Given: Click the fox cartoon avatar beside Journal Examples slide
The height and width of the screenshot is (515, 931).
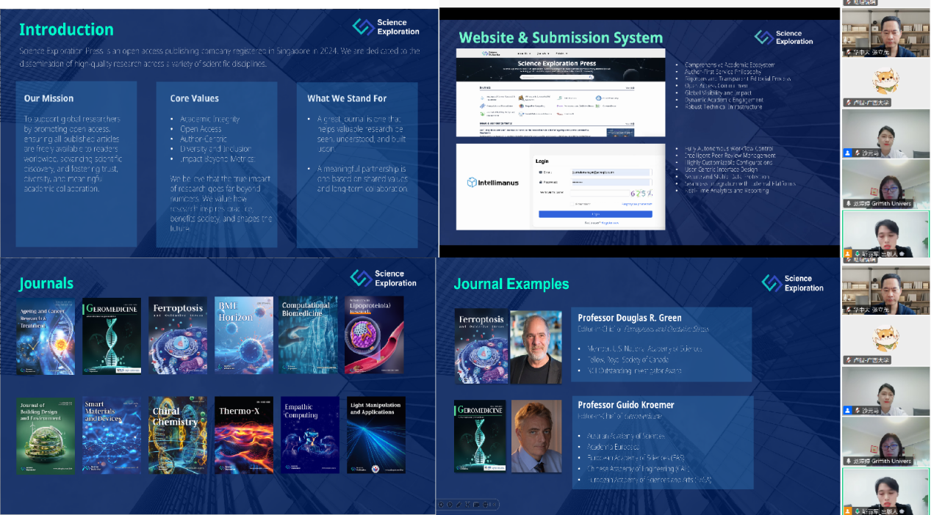Looking at the screenshot, I should coord(885,337).
